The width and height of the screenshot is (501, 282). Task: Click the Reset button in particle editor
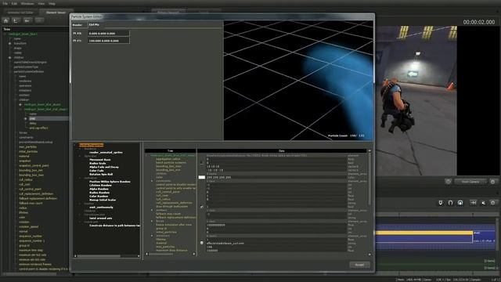[x=359, y=265]
